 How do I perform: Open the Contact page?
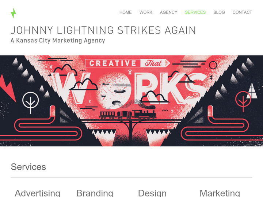tap(242, 12)
